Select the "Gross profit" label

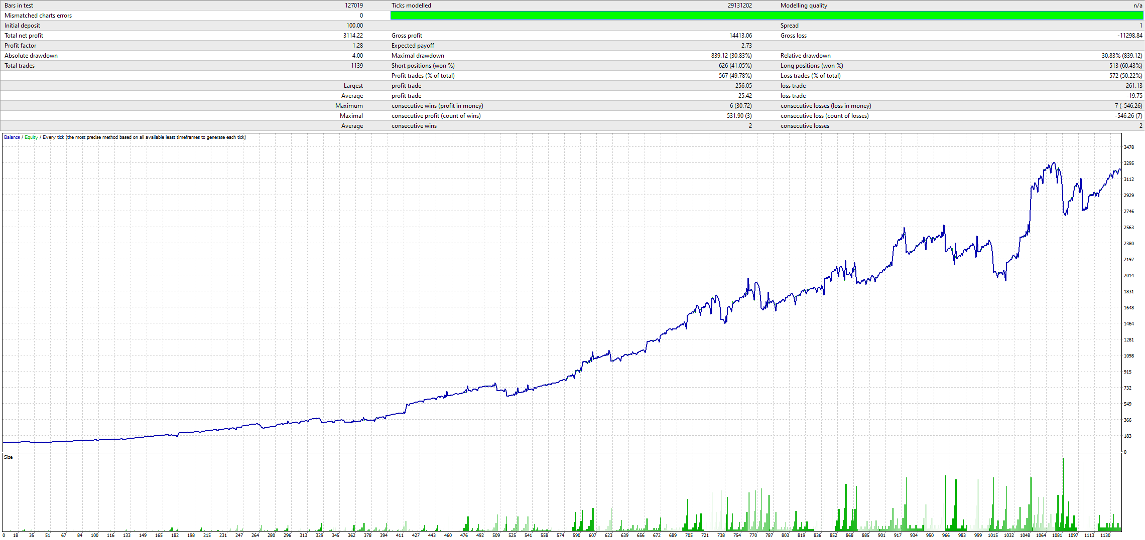click(407, 36)
